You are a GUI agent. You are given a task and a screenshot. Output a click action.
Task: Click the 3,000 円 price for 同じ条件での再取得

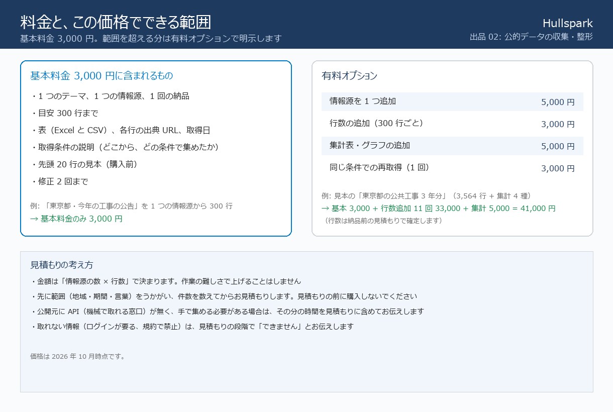click(x=558, y=168)
